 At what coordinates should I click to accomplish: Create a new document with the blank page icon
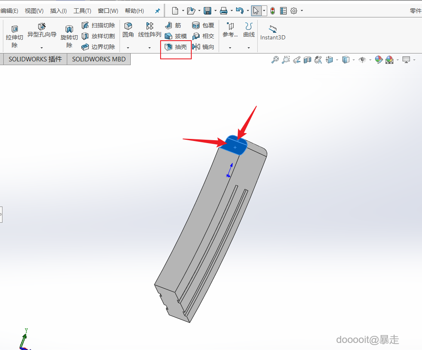pyautogui.click(x=175, y=11)
